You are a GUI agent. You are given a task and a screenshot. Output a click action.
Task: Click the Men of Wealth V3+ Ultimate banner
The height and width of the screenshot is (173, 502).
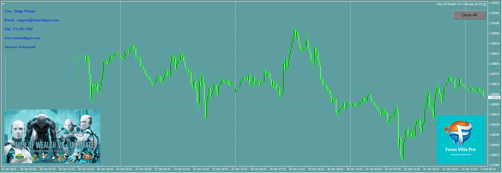coord(52,136)
